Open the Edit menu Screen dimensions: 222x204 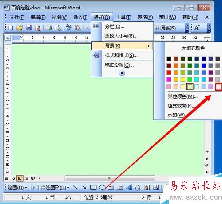(38, 17)
